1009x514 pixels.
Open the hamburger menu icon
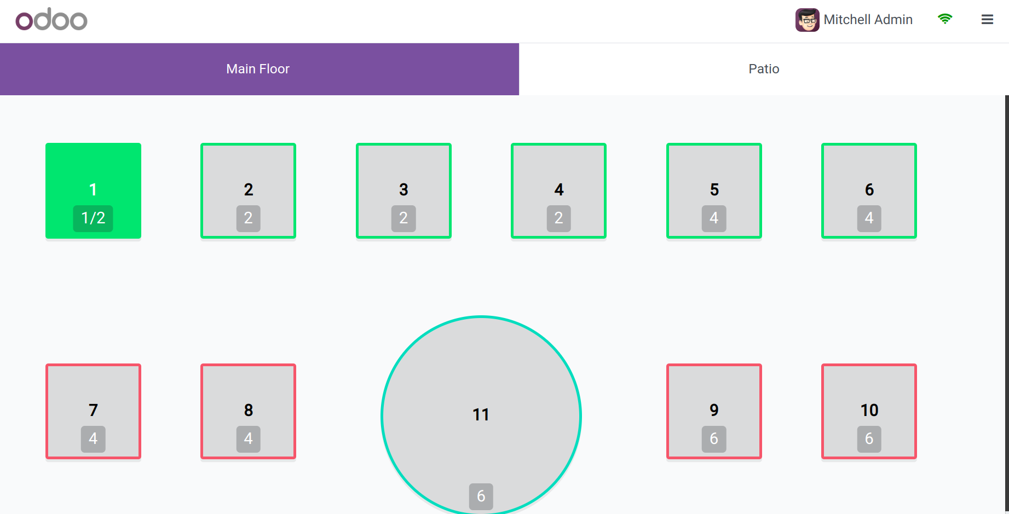point(987,20)
